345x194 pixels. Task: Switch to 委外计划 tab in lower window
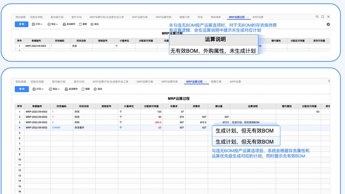click(x=79, y=82)
